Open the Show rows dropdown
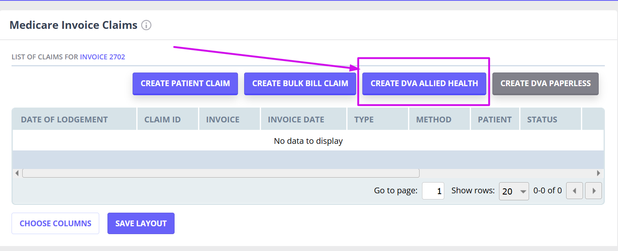 coord(514,191)
